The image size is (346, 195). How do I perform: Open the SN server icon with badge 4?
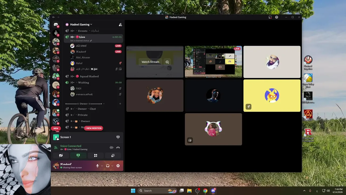coord(56,121)
